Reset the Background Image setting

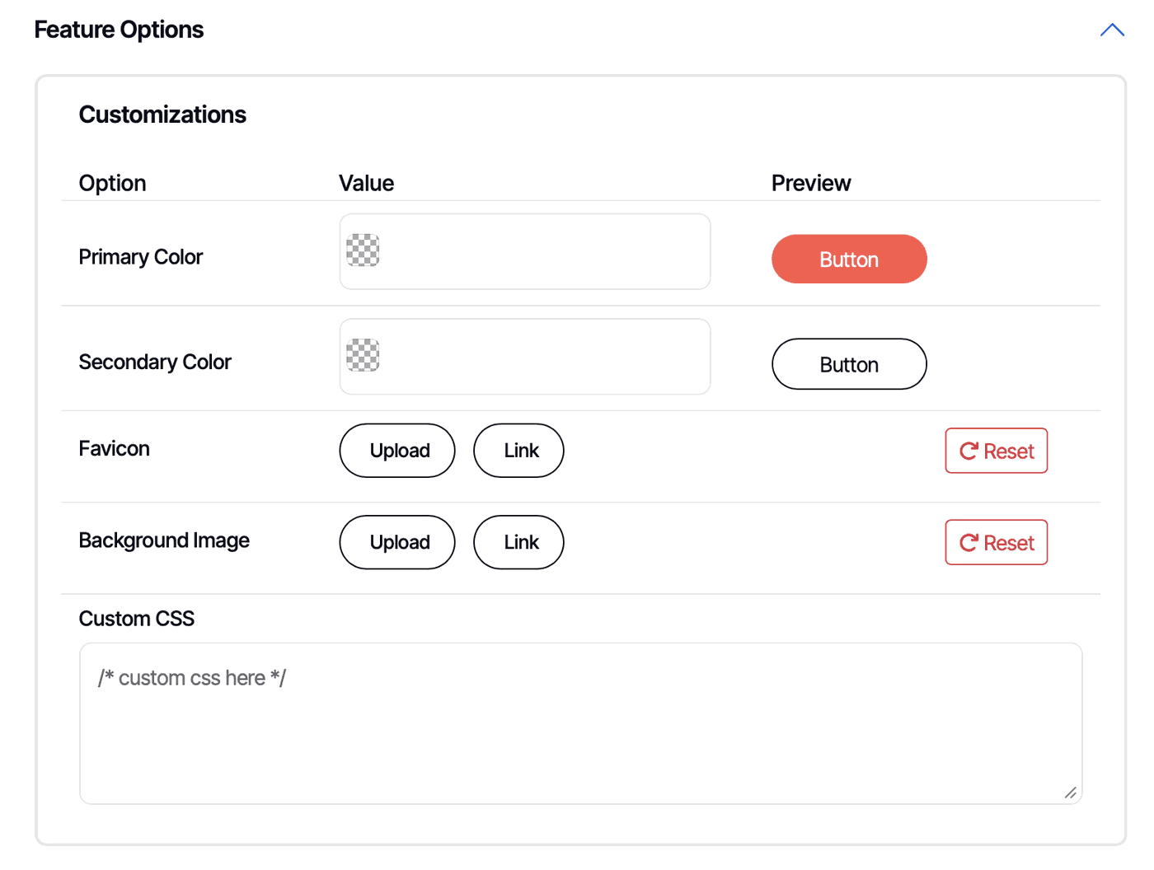tap(997, 542)
